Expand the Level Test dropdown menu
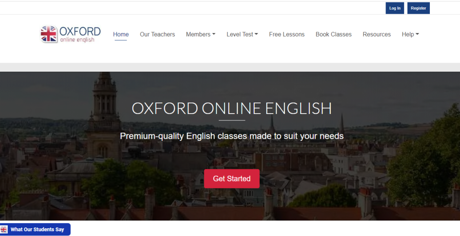The width and height of the screenshot is (460, 236). pos(242,34)
